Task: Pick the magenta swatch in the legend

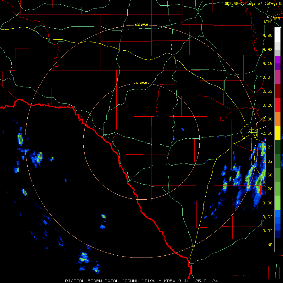Action: tap(278, 60)
